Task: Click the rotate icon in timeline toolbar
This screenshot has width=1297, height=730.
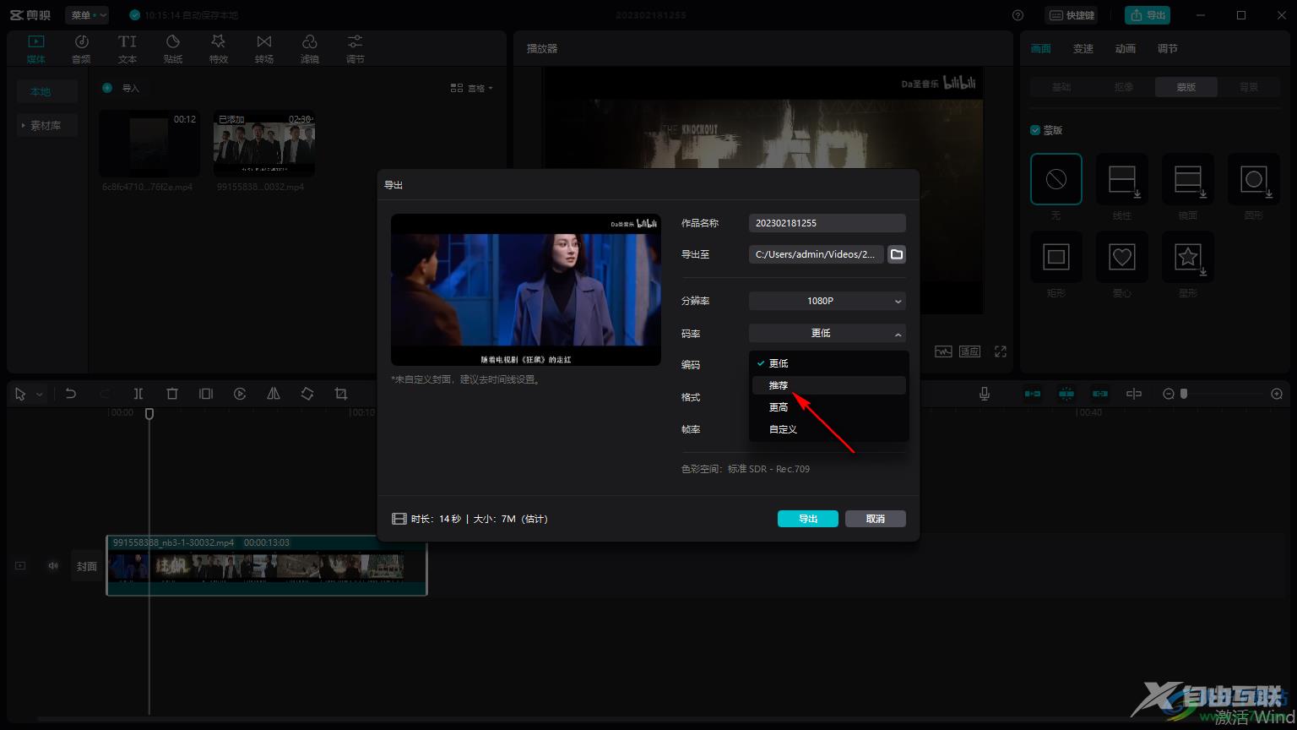Action: 307,394
